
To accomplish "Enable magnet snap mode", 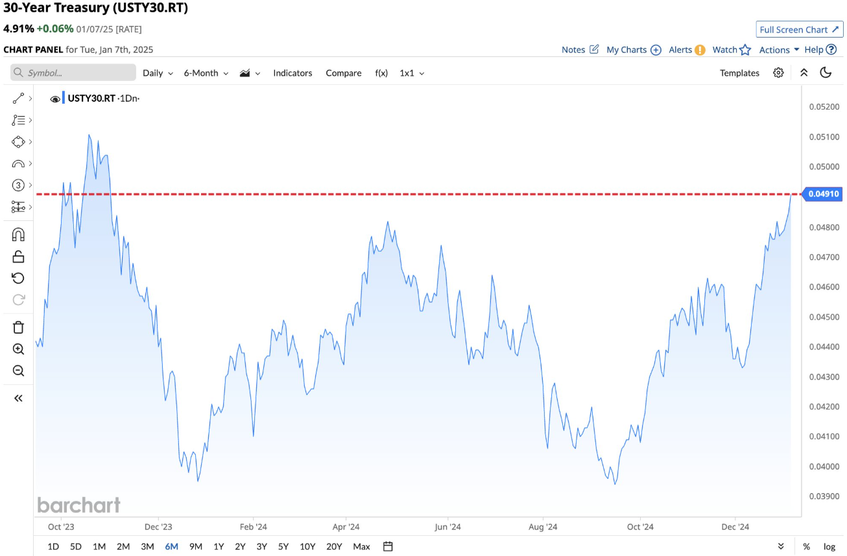I will (x=18, y=235).
